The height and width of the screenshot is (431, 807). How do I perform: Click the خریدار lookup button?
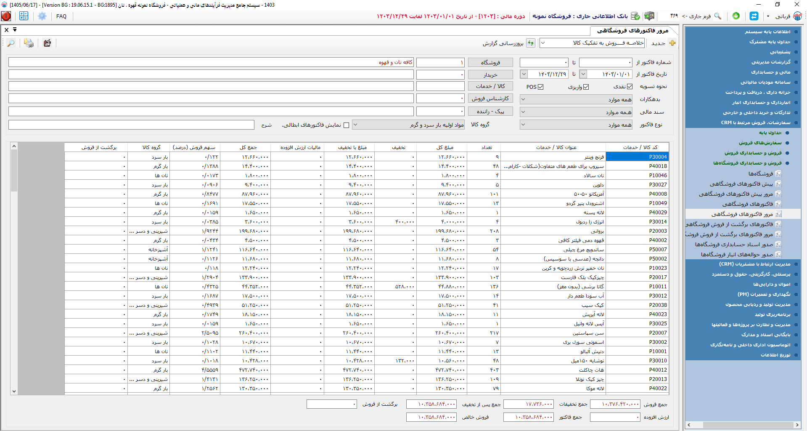click(x=490, y=74)
